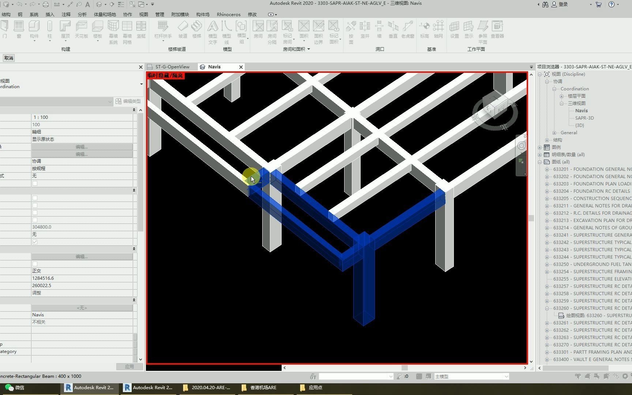This screenshot has height=395, width=632.
Task: Switch to the ST-G-OpenView tab
Action: point(173,67)
